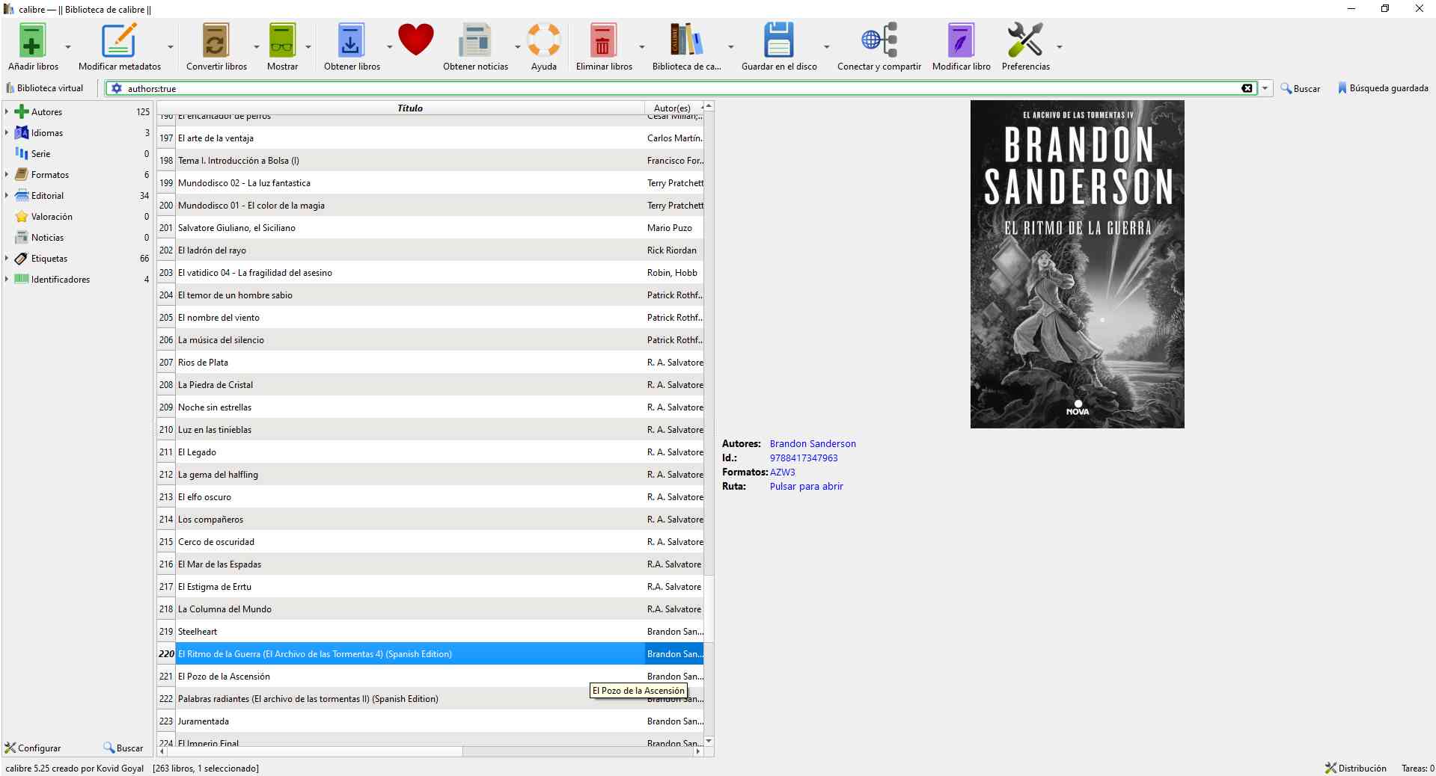
Task: Click the Brandon Sanderson author link
Action: (813, 444)
